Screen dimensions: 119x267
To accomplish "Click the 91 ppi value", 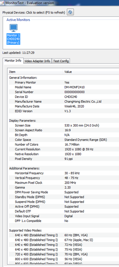I will (x=68, y=159).
